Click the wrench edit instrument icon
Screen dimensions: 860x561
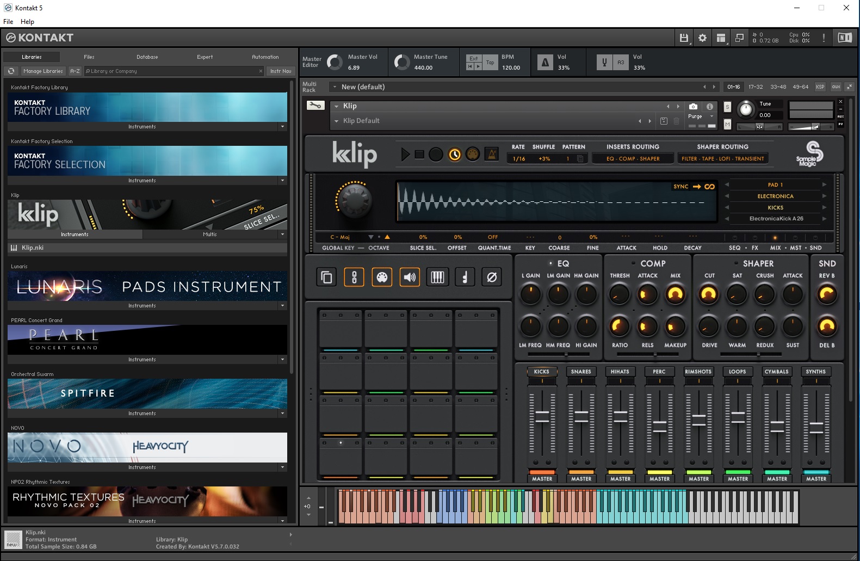[x=315, y=106]
